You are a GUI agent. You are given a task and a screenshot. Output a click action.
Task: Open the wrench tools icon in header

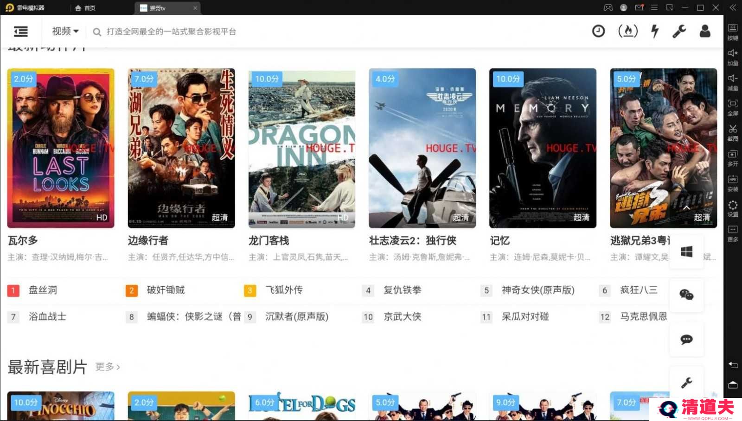[679, 31]
